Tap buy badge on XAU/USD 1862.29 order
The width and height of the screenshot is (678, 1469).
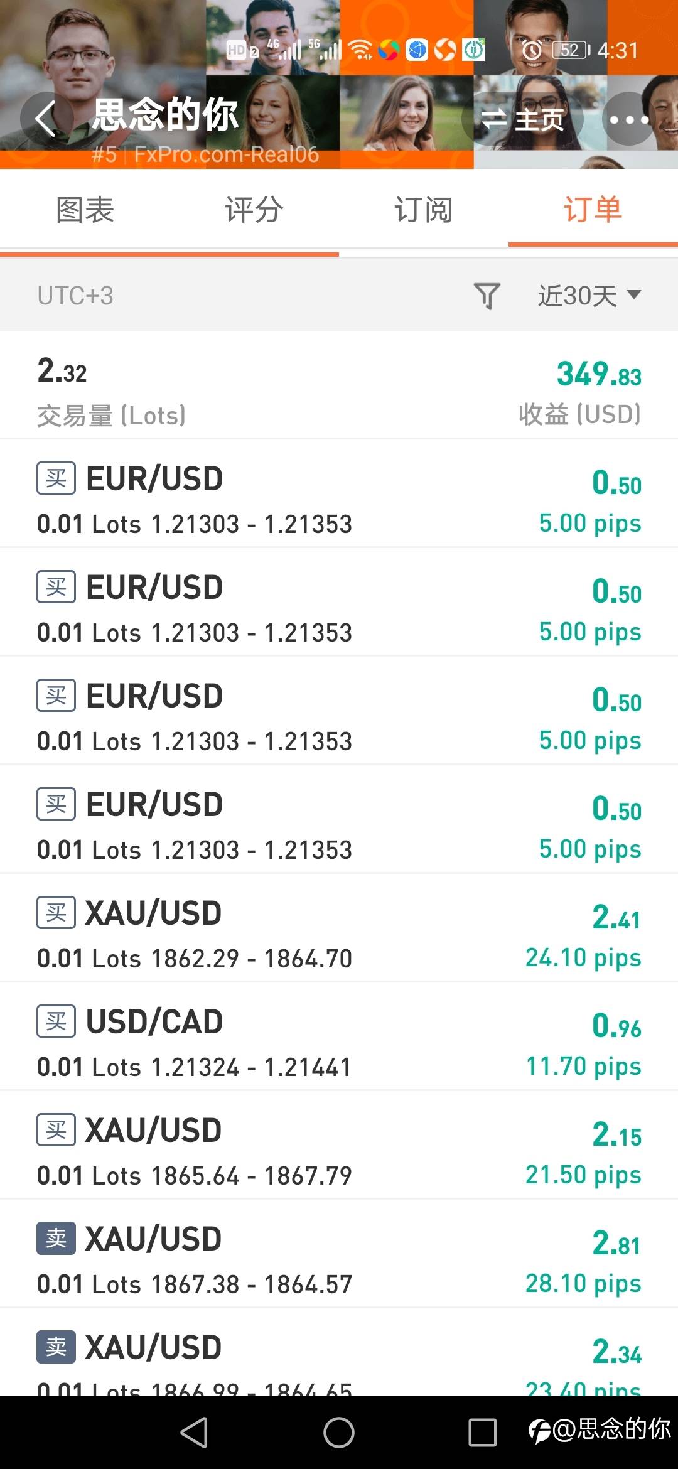click(56, 913)
